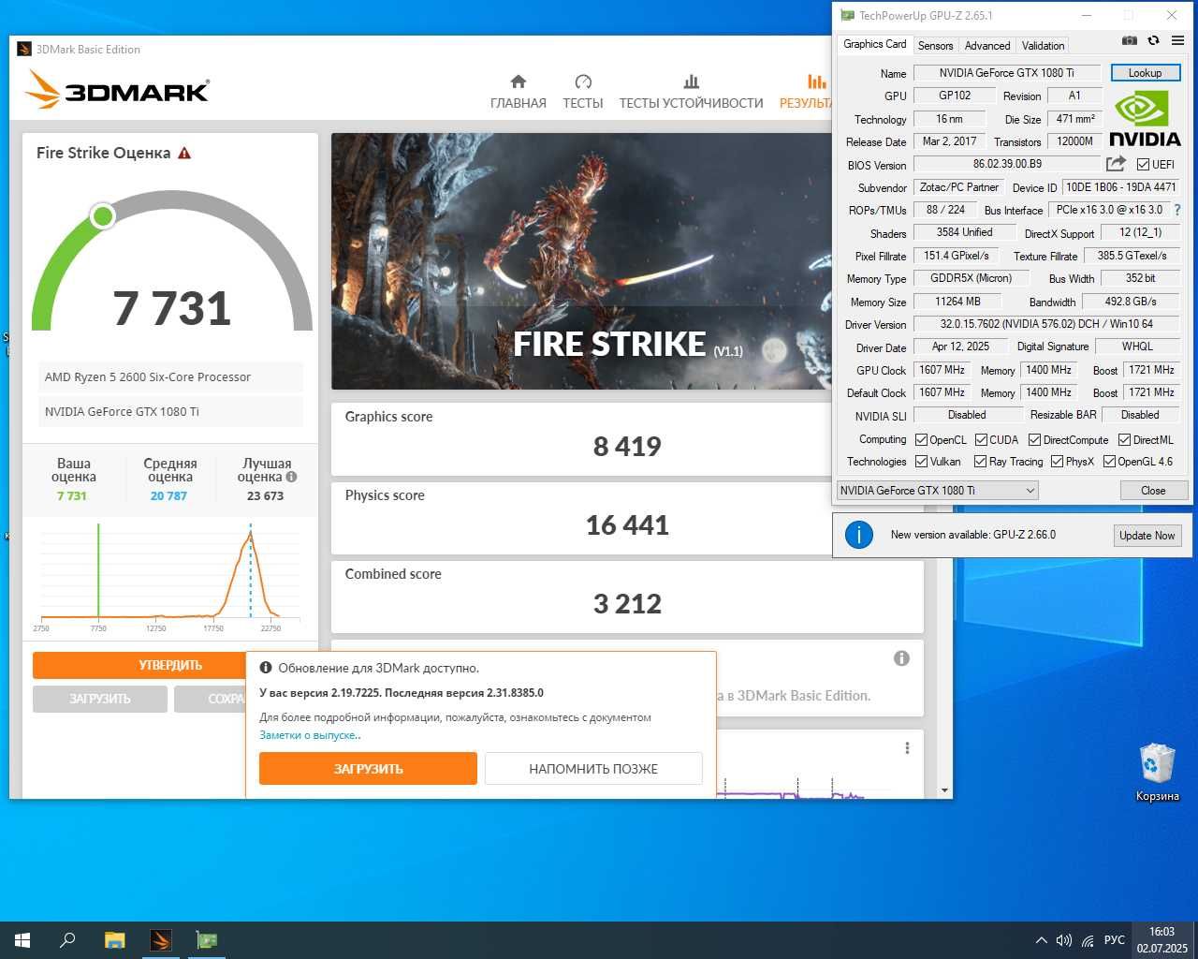Click Physics score value 16 441
The height and width of the screenshot is (959, 1198).
tap(627, 524)
